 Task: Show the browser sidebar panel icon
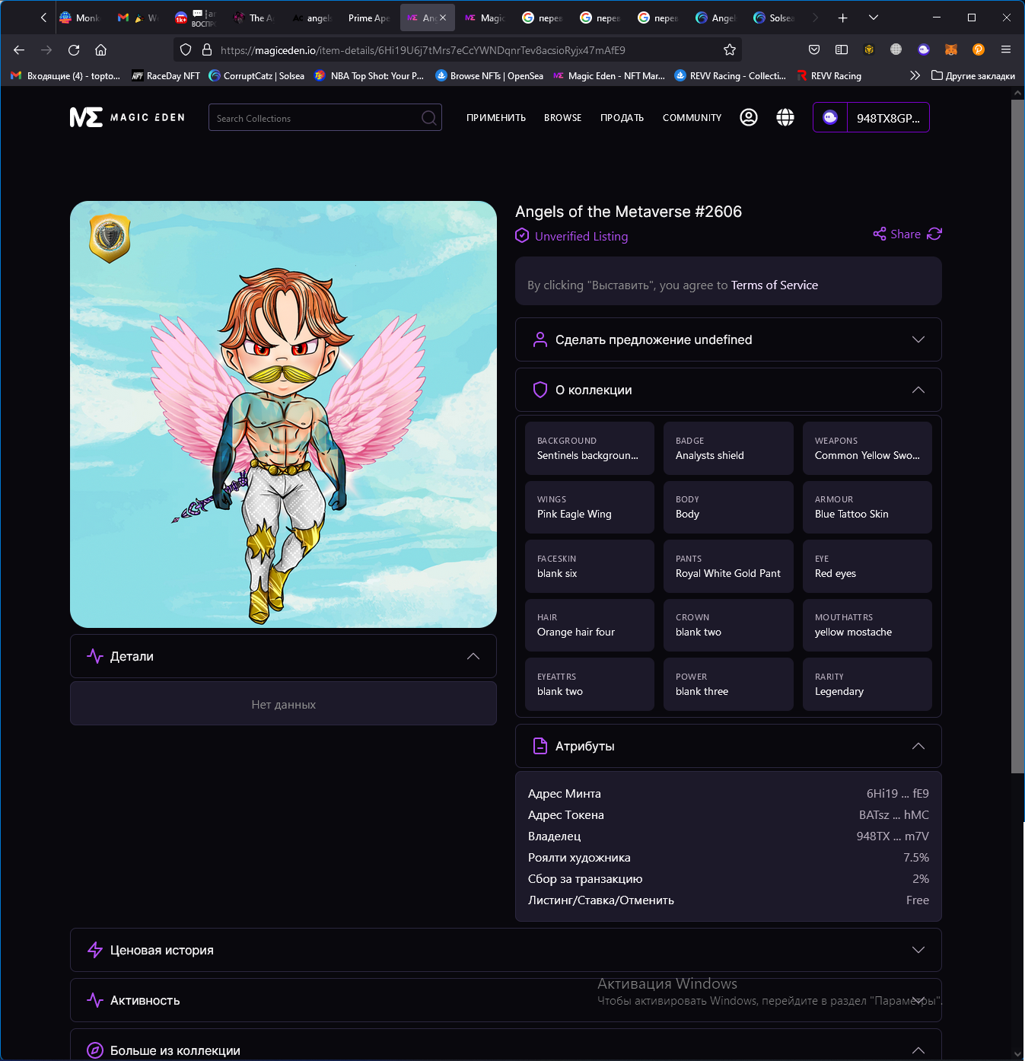pyautogui.click(x=842, y=50)
